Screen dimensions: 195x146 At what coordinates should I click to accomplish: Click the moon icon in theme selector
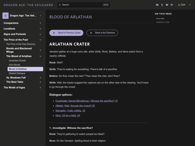(x=179, y=5)
